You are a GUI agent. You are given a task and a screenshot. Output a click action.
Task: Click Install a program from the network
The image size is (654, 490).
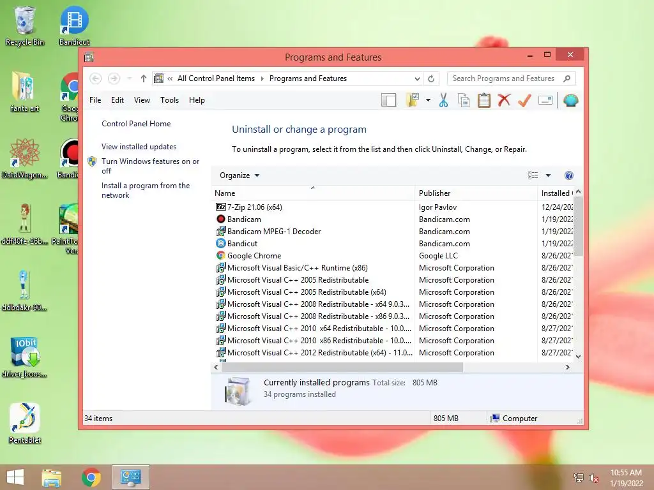tap(146, 190)
